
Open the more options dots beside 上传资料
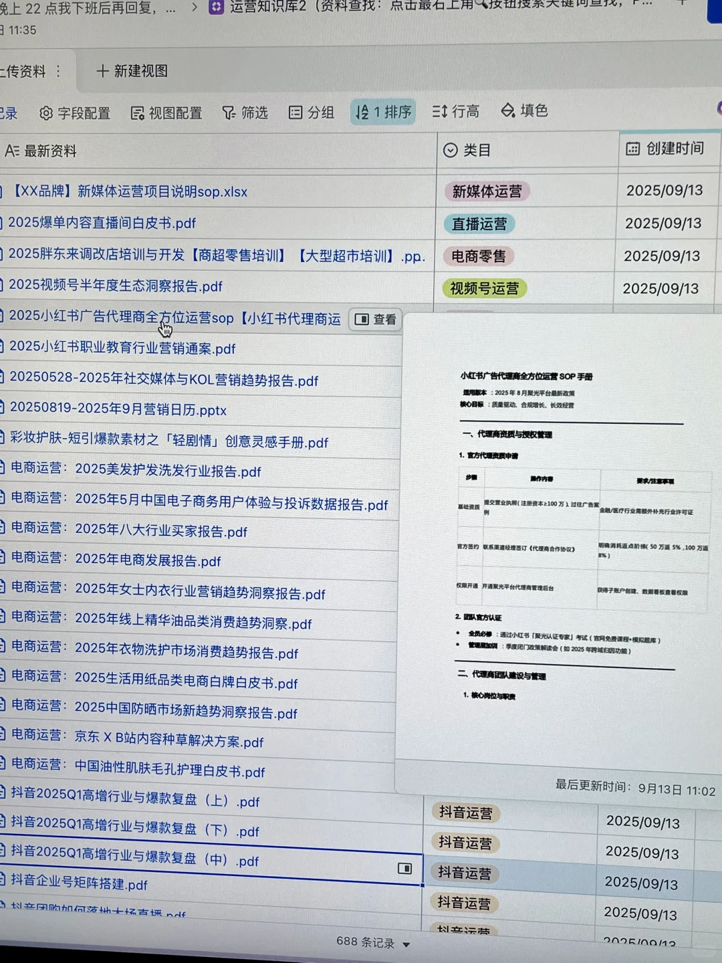(x=58, y=71)
